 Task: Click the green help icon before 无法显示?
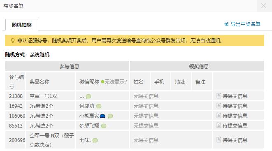coord(102,81)
